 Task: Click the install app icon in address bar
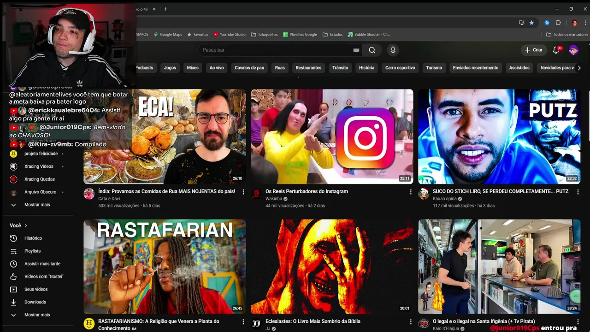click(521, 23)
